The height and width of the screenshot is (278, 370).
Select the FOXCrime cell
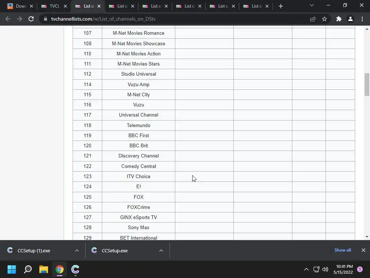click(138, 207)
